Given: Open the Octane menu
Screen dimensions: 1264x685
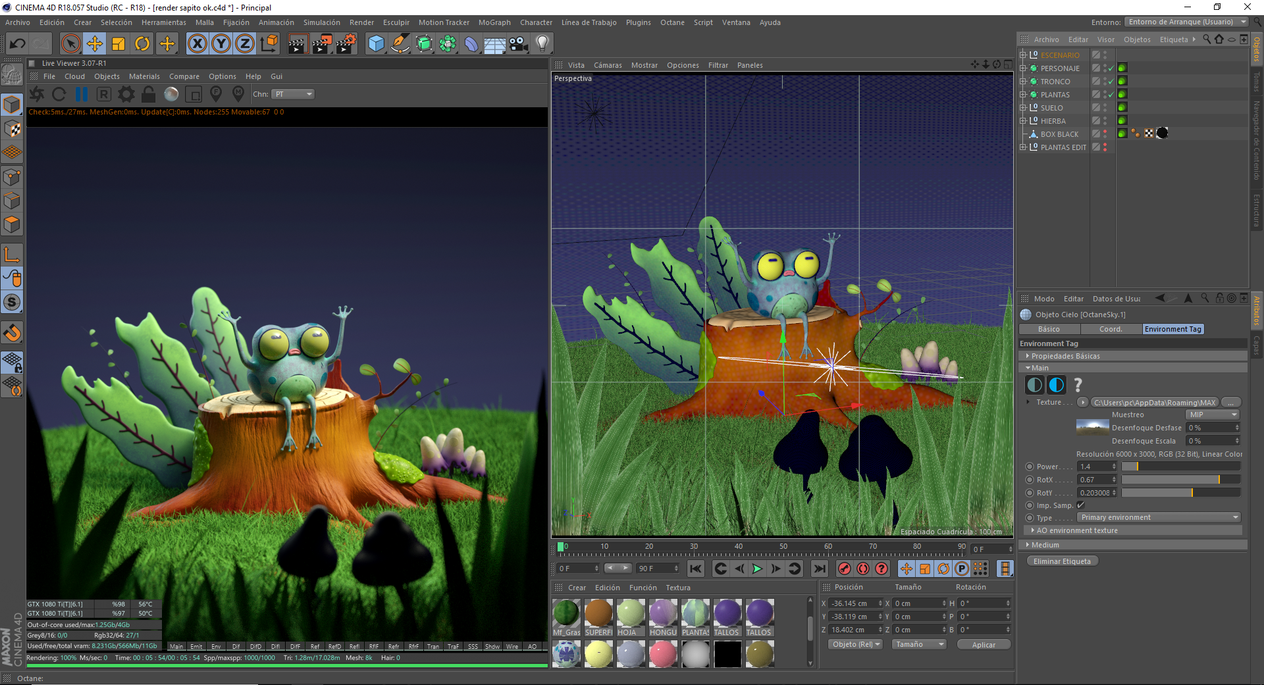Looking at the screenshot, I should [672, 22].
